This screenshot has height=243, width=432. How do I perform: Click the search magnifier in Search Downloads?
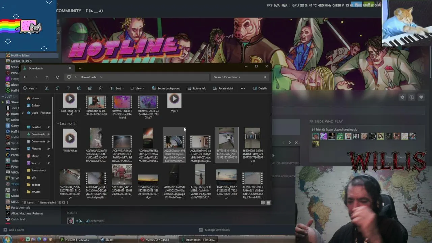click(265, 77)
